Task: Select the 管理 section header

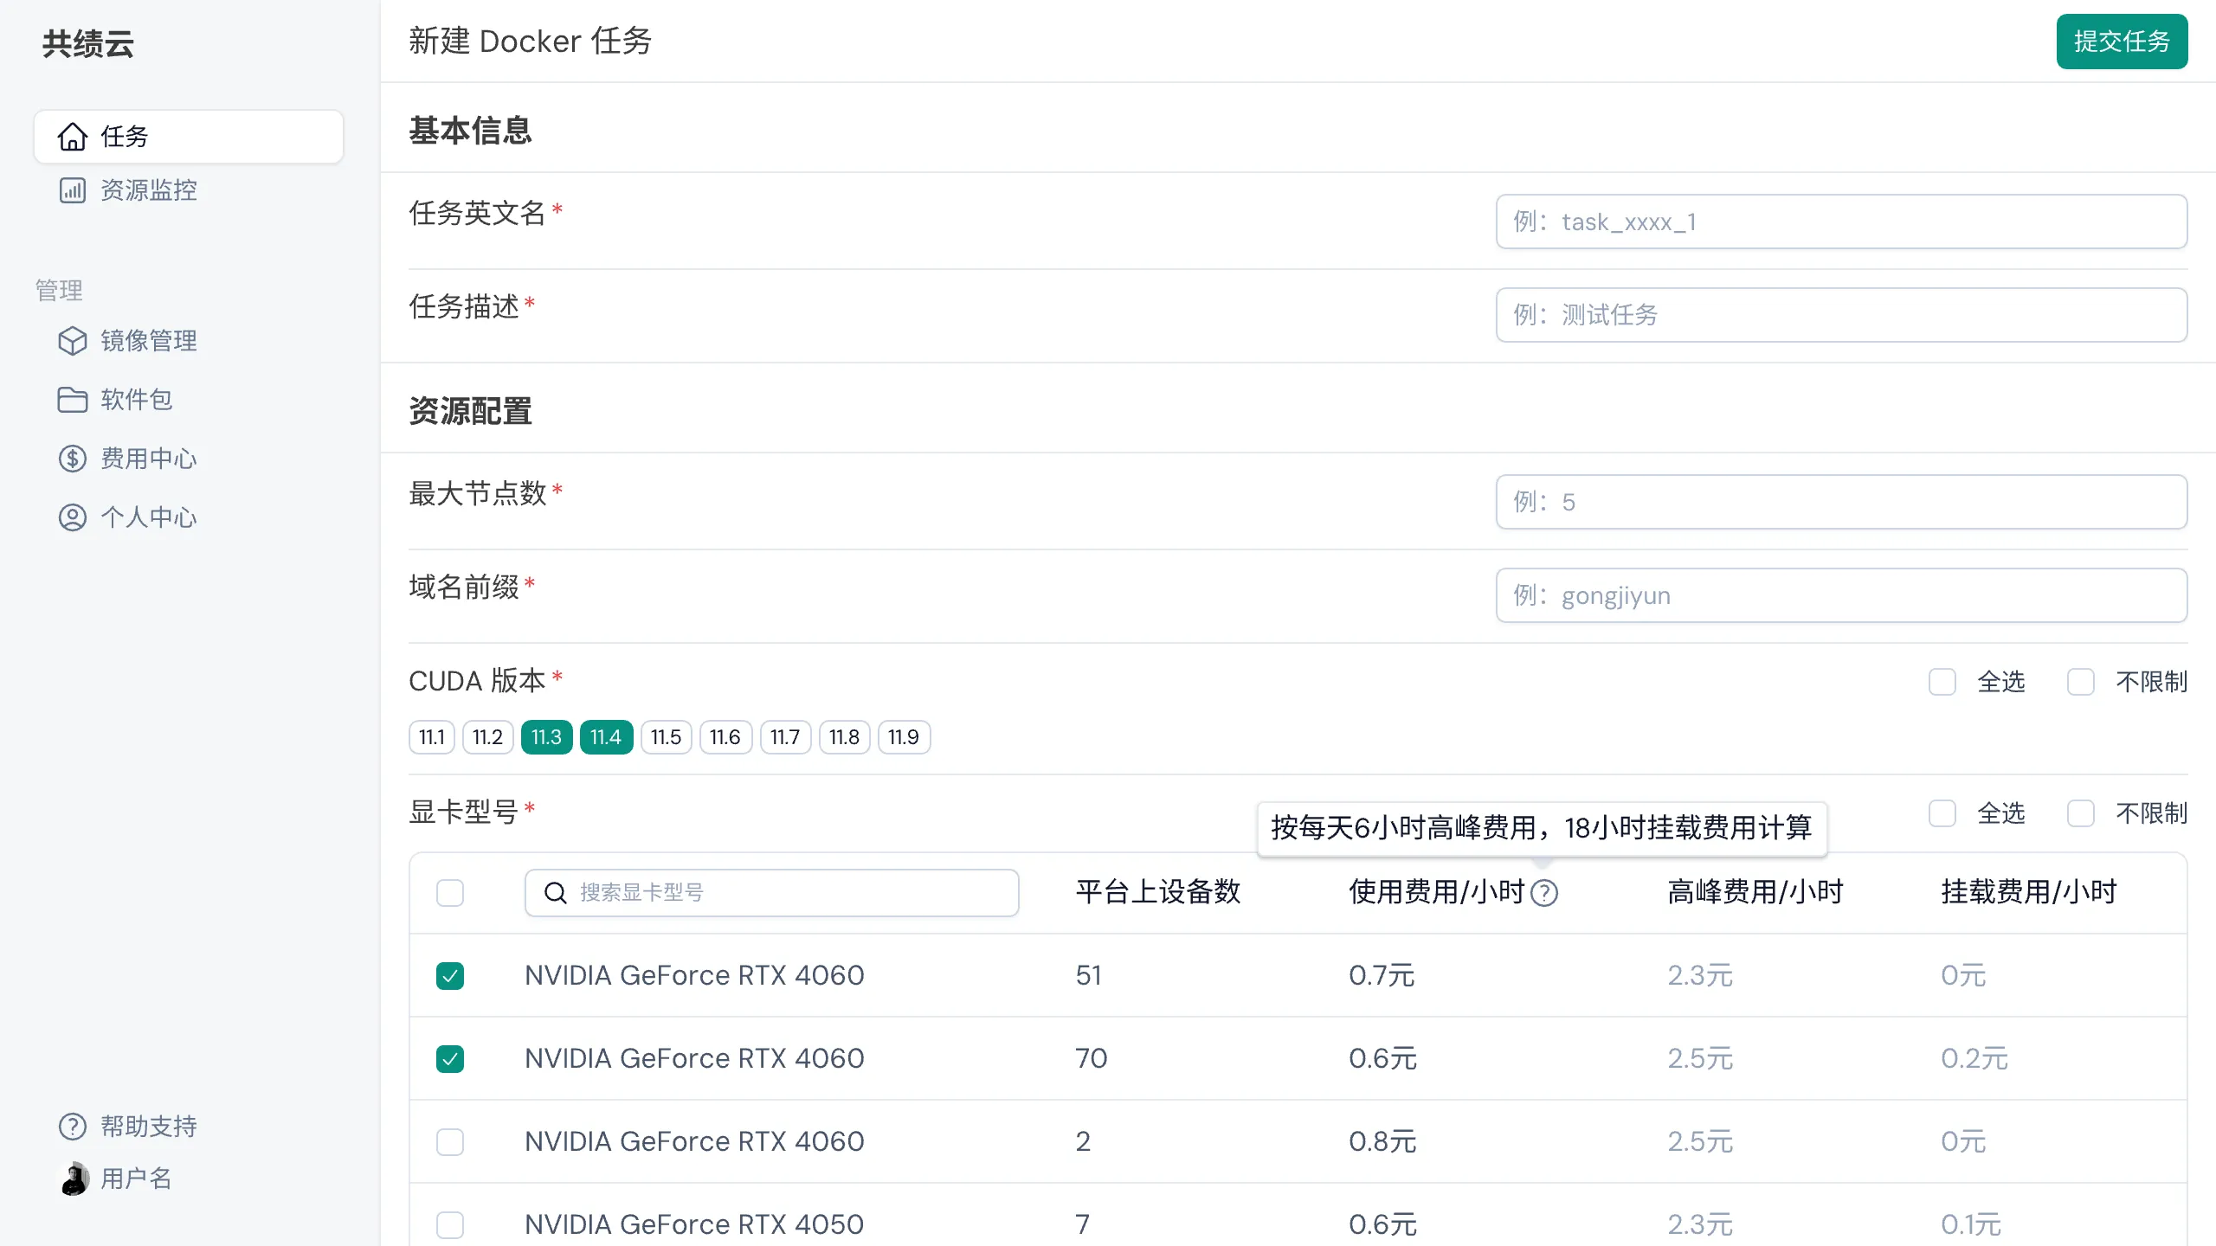Action: [x=58, y=290]
